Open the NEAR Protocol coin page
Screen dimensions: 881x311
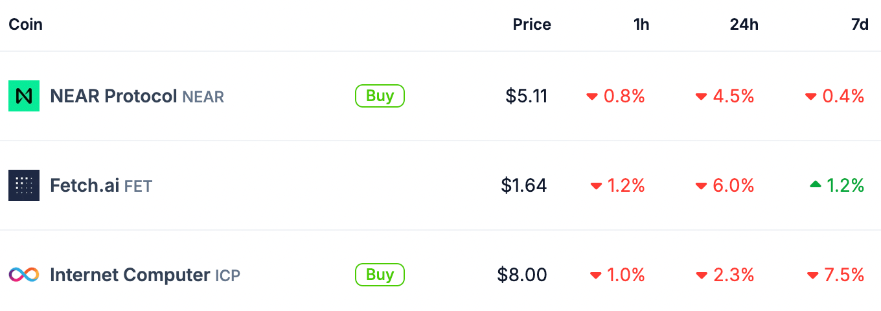tap(113, 96)
